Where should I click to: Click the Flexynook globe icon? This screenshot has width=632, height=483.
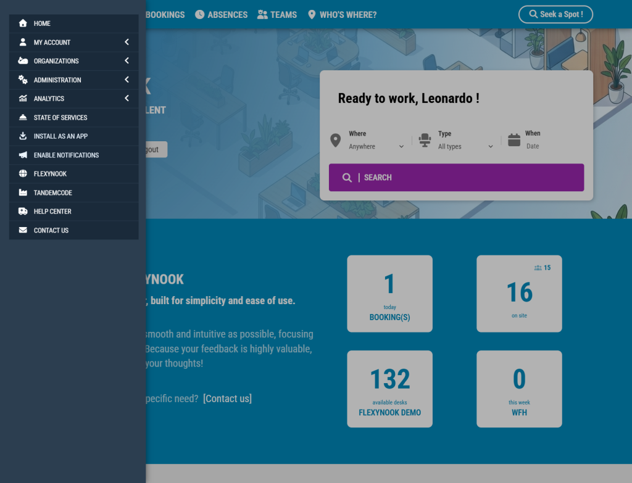pyautogui.click(x=23, y=173)
